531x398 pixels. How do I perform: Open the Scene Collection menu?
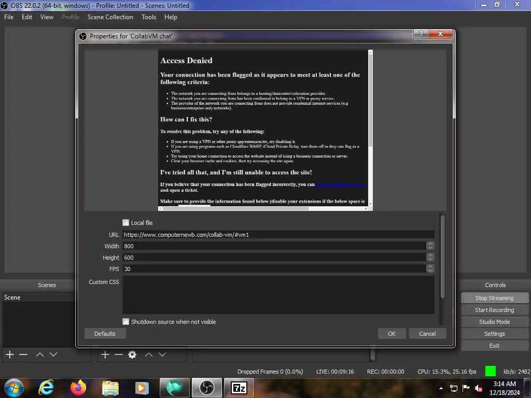tap(110, 17)
